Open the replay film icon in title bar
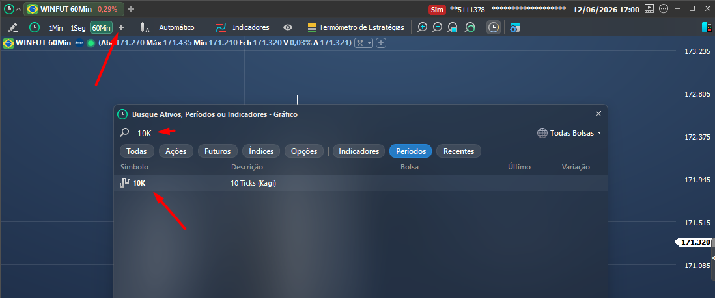The image size is (715, 298). [649, 8]
